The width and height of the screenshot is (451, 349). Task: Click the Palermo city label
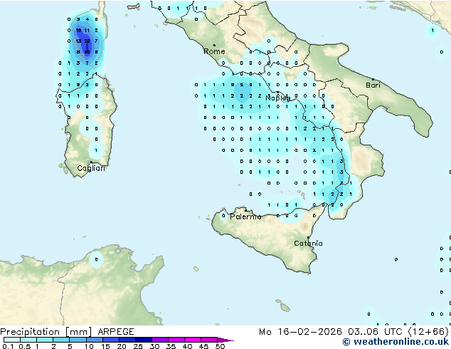(245, 217)
